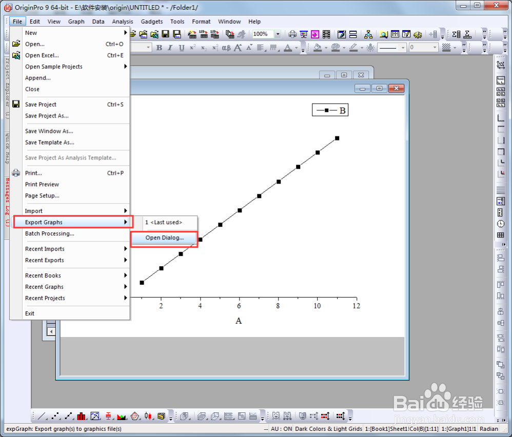
Task: Open the Statistics sigma column icon
Action: click(457, 34)
